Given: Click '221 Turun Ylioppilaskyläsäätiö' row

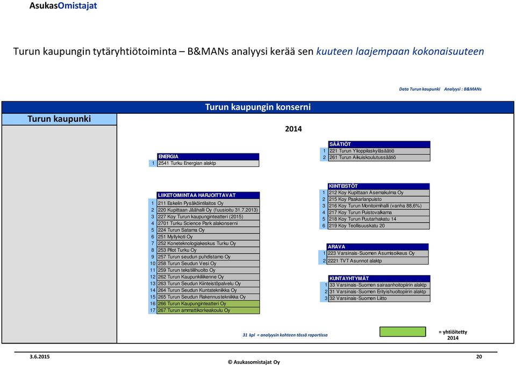Looking at the screenshot, I should (379, 151).
